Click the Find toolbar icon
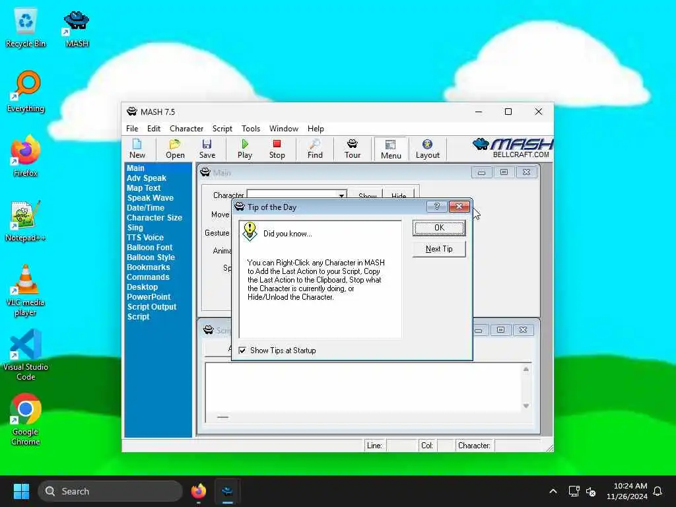This screenshot has height=507, width=676. click(315, 149)
